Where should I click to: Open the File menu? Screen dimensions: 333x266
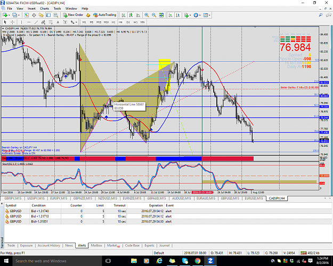coord(10,9)
